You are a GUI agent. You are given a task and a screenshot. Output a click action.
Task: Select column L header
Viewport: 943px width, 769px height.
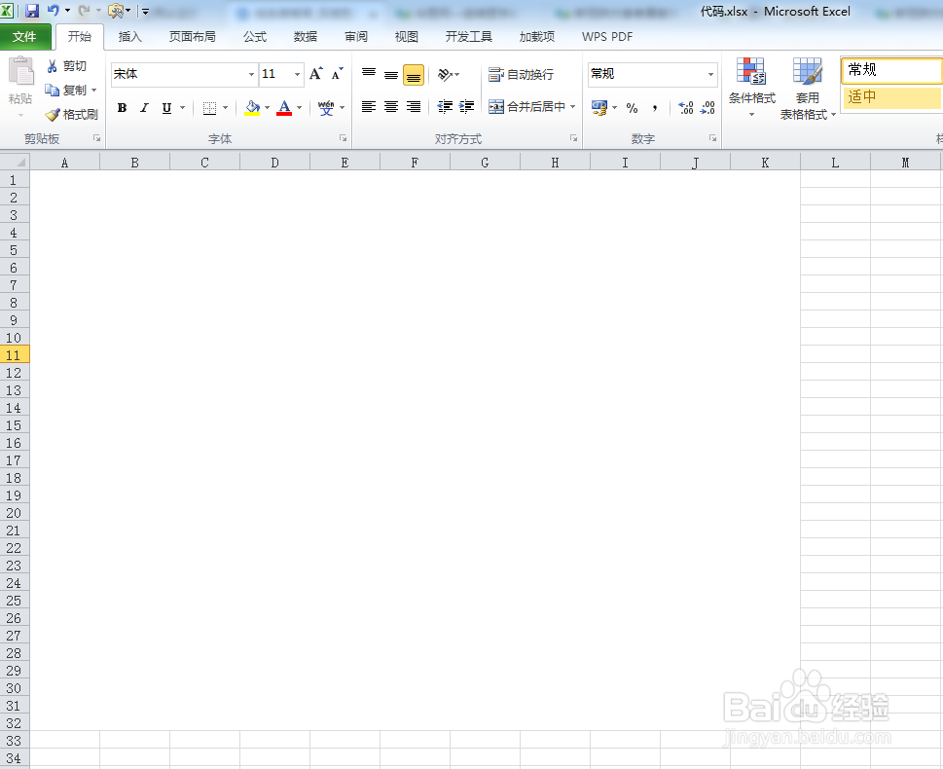[x=835, y=163]
